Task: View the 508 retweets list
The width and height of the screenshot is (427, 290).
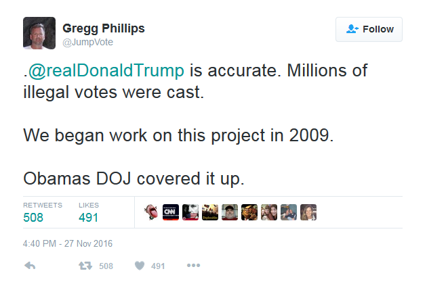Action: click(x=33, y=217)
